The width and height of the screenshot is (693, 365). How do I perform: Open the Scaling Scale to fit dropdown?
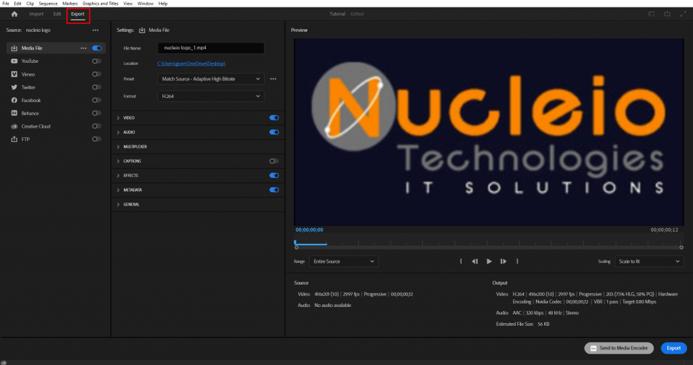pyautogui.click(x=649, y=262)
